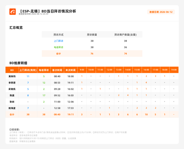Click the last visit time 17:33
The image size is (184, 149).
point(71,108)
